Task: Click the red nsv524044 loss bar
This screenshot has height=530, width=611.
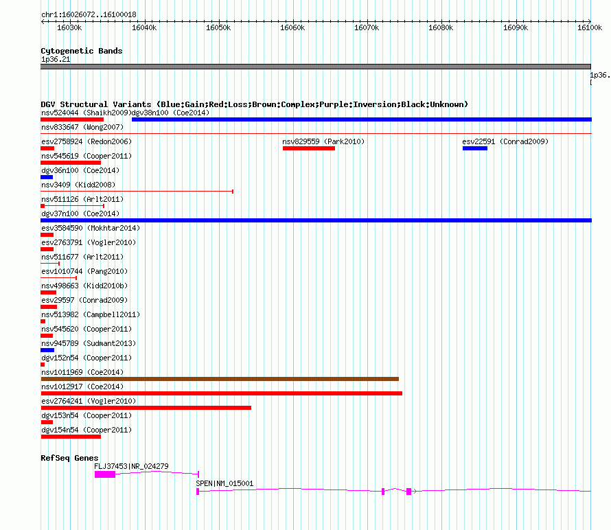Action: pos(72,119)
